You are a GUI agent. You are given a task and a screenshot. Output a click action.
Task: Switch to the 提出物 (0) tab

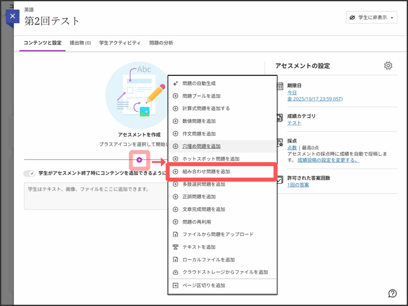tap(80, 43)
